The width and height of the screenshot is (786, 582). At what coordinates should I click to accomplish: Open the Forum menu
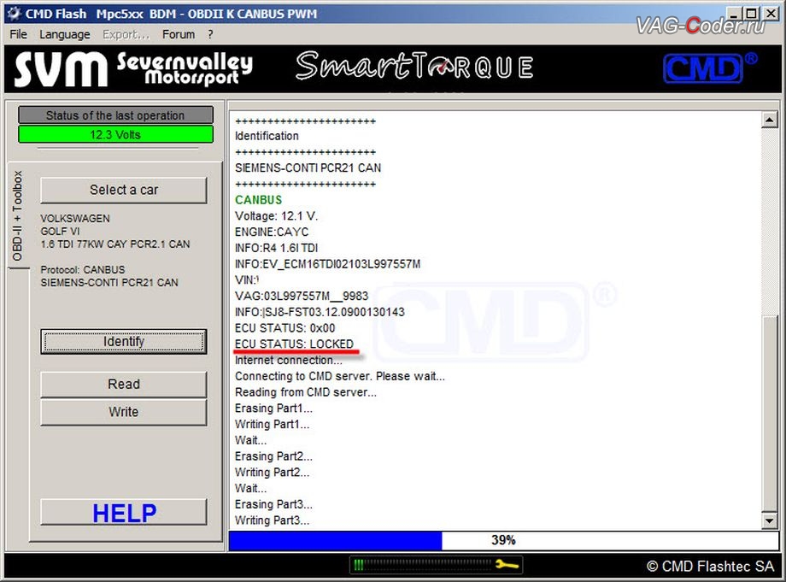(x=179, y=34)
